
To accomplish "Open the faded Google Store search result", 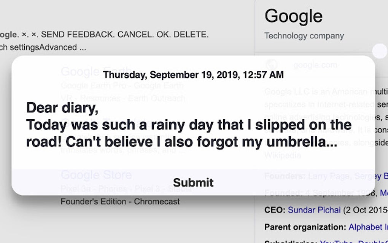I will click(x=96, y=175).
